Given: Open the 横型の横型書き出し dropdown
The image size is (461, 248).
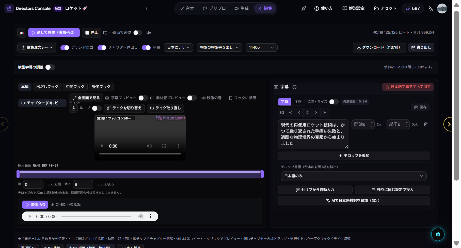Looking at the screenshot, I should click(x=219, y=48).
